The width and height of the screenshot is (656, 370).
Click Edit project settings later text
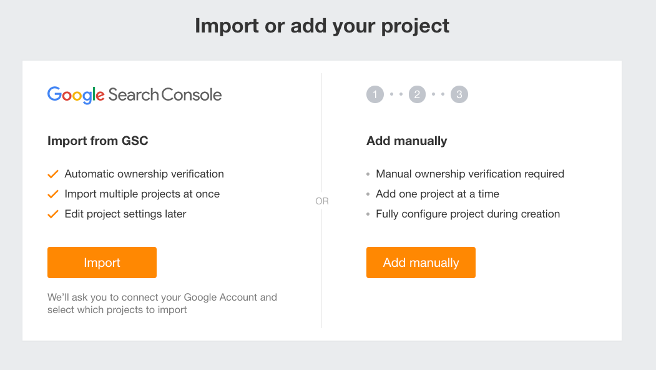(x=125, y=214)
